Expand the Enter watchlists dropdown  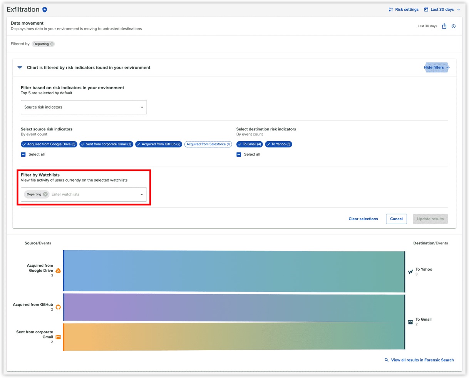click(x=141, y=194)
